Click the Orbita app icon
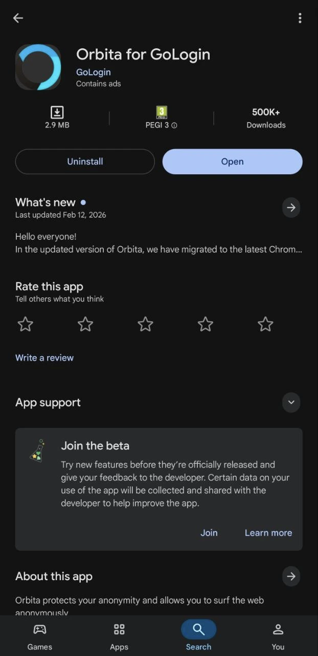The image size is (318, 656). point(38,67)
